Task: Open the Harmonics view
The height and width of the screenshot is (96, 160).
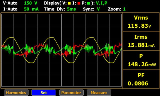Action: coord(16,93)
